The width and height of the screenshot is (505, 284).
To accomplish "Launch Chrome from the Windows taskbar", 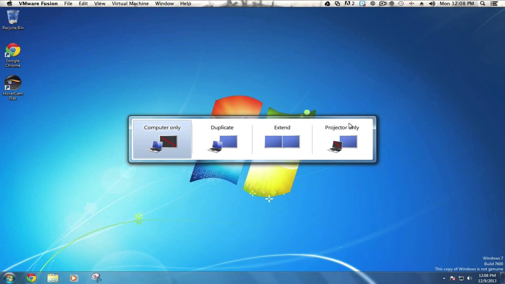I will [x=31, y=278].
